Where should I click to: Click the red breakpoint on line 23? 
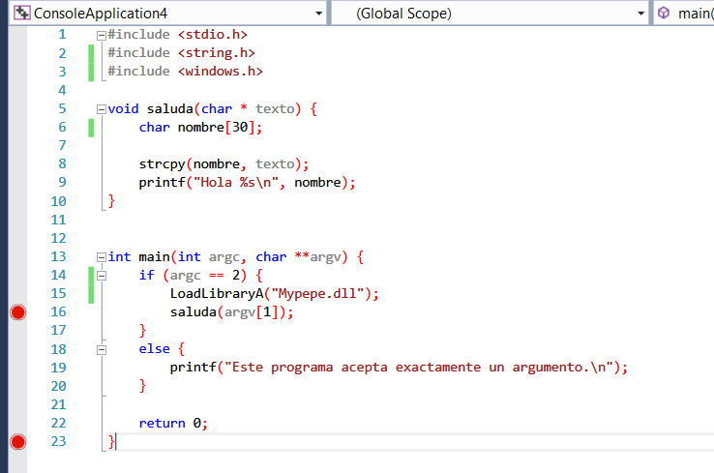tap(16, 442)
